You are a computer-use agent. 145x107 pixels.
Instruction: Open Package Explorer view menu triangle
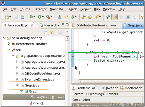pyautogui.click(x=67, y=32)
